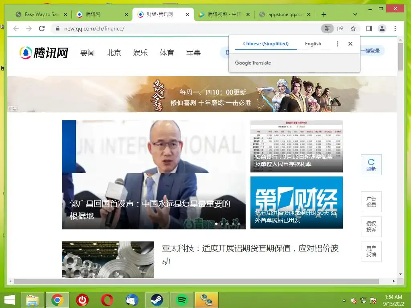
Task: Open the Windows Start button
Action: (10, 300)
